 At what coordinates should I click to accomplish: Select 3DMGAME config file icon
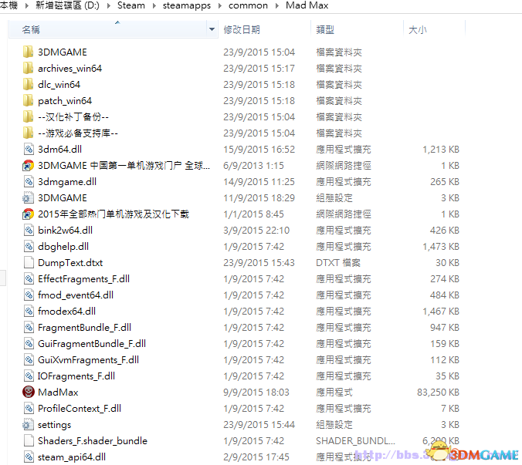tap(28, 197)
